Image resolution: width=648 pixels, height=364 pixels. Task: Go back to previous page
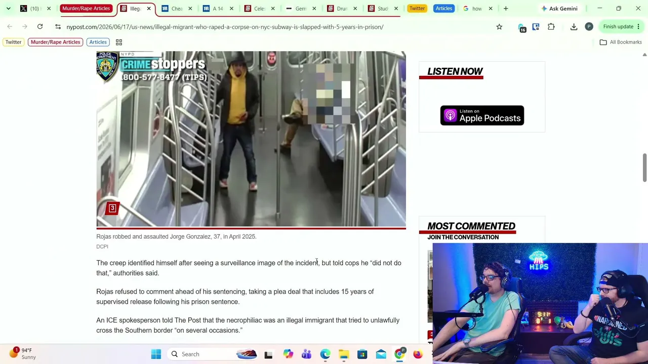[x=10, y=27]
